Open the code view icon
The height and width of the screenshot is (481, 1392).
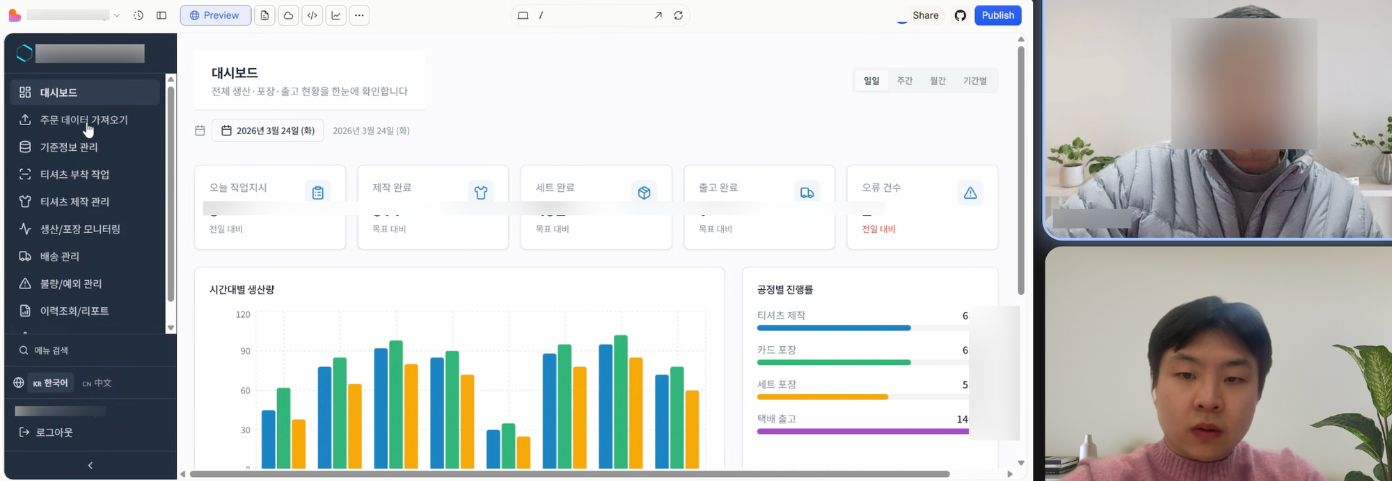(313, 15)
